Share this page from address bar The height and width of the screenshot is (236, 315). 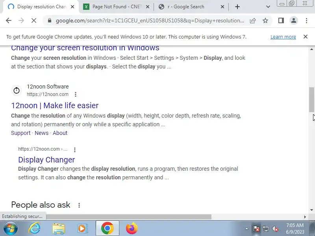[253, 20]
